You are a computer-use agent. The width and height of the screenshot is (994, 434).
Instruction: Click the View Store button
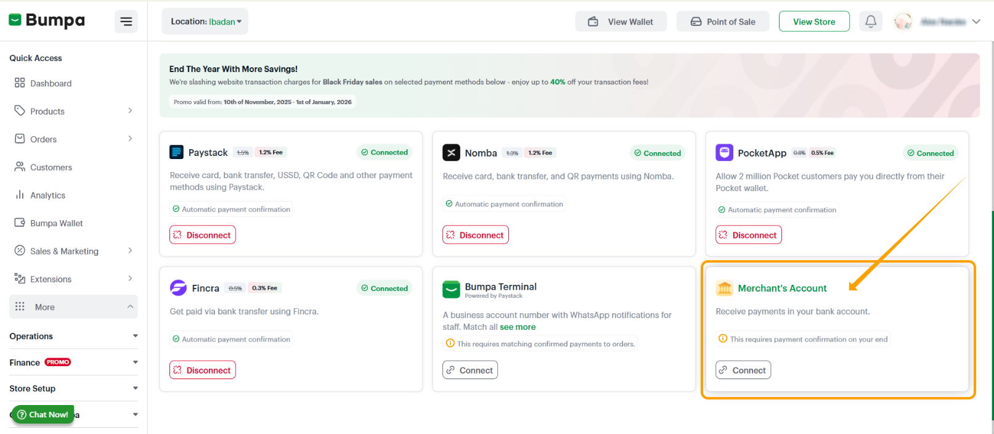point(814,22)
